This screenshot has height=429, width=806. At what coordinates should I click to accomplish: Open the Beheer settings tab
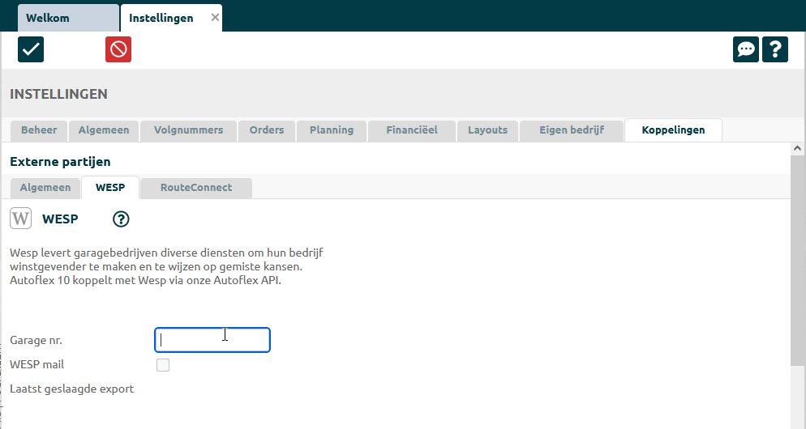click(39, 130)
